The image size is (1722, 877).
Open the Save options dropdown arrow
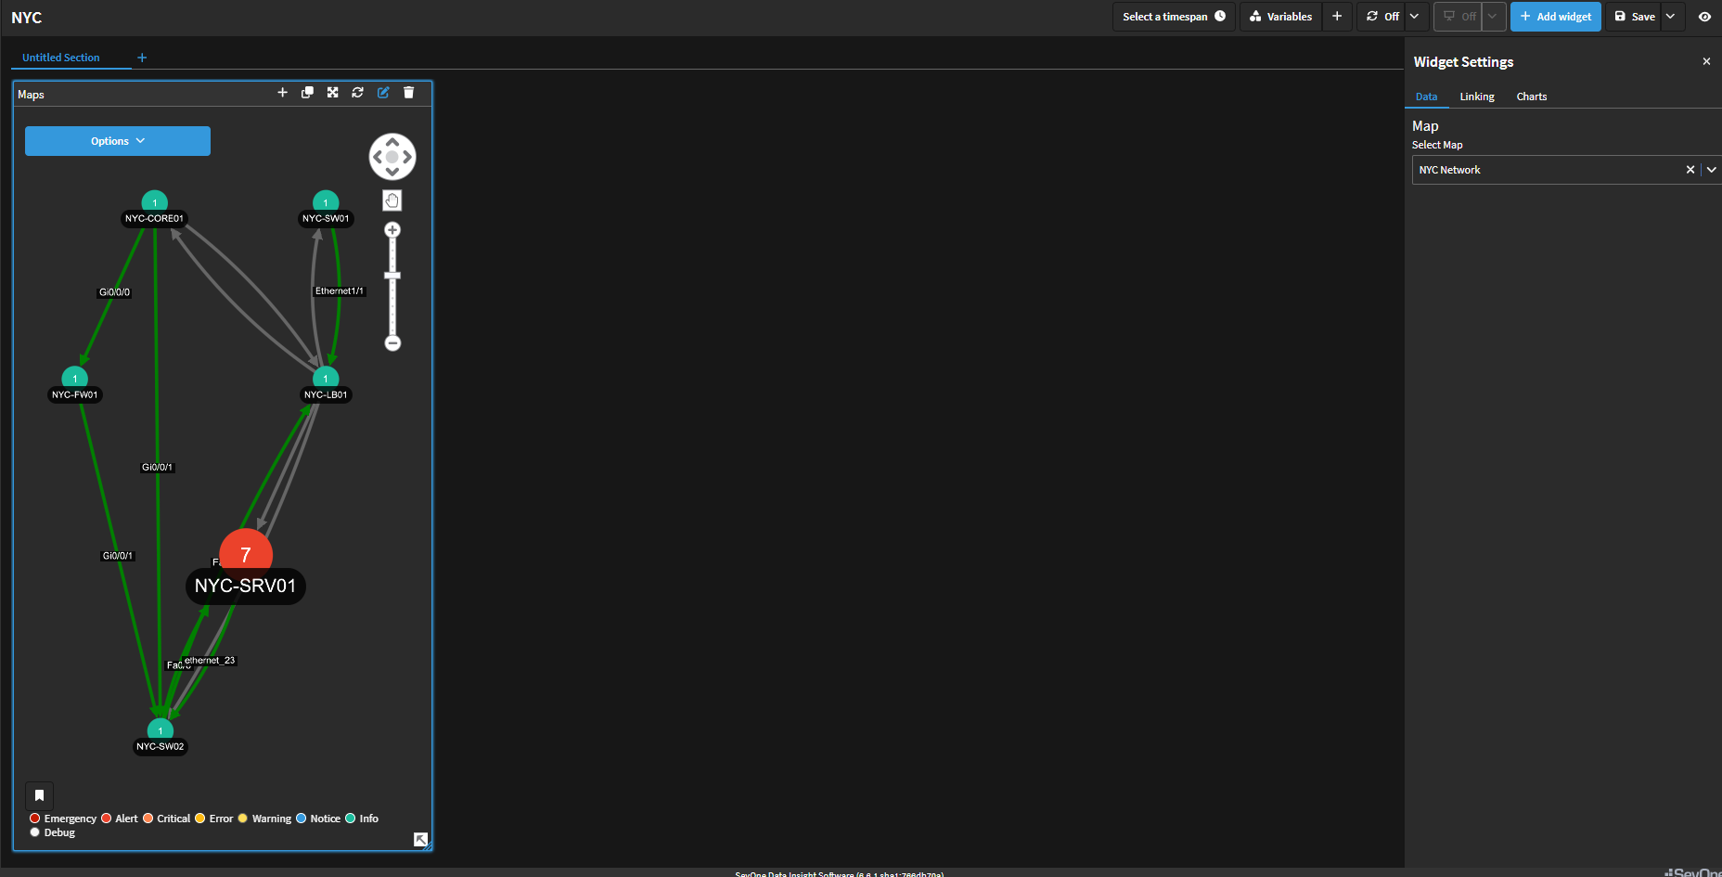[x=1671, y=17]
